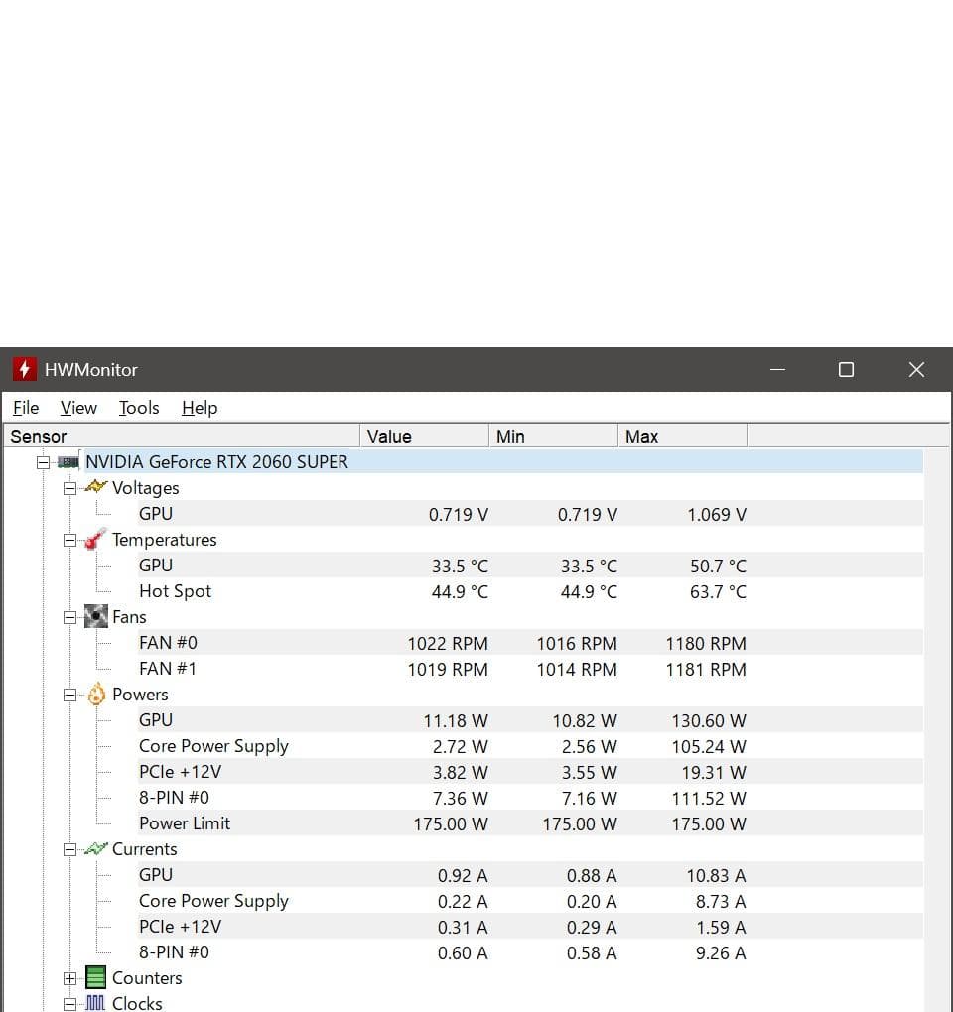Collapse the NVIDIA GeForce RTX 2060 SUPER node

pyautogui.click(x=43, y=462)
